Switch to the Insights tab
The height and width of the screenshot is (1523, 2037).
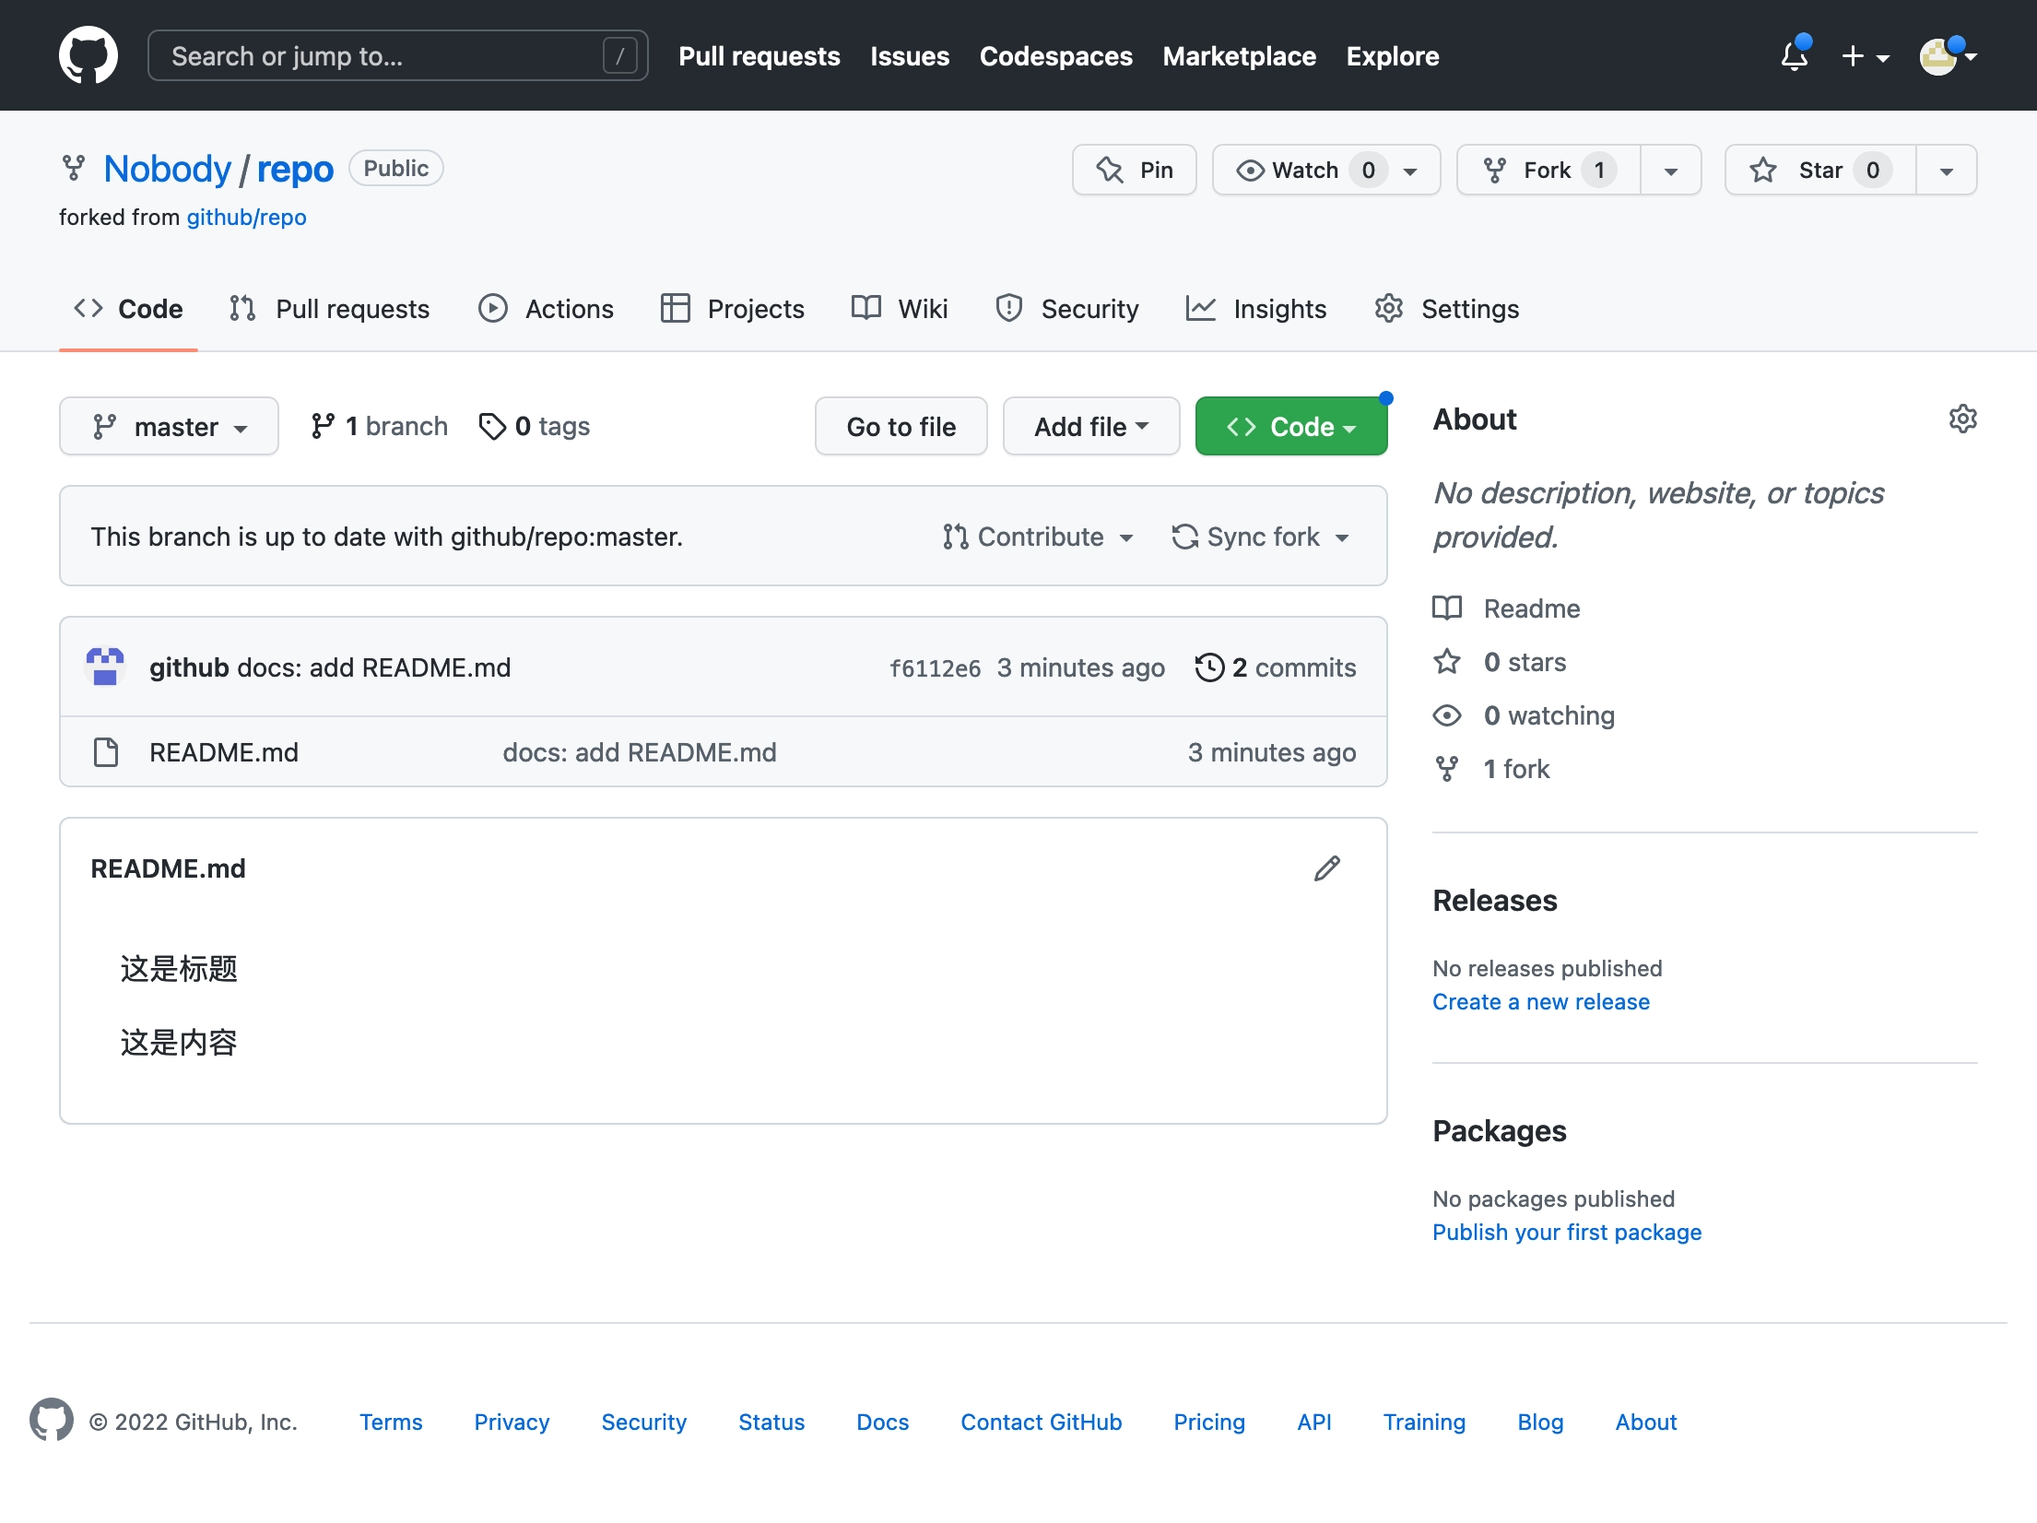1255,309
